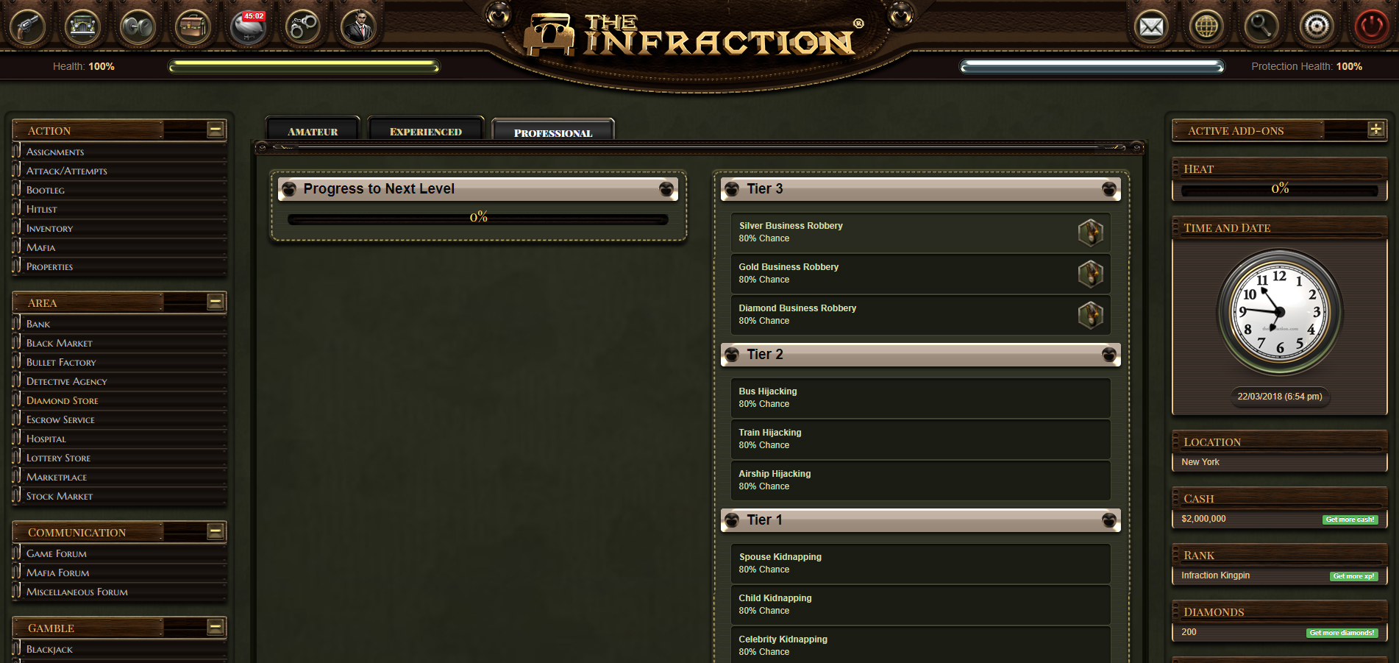Collapse the Action panel

[x=216, y=130]
